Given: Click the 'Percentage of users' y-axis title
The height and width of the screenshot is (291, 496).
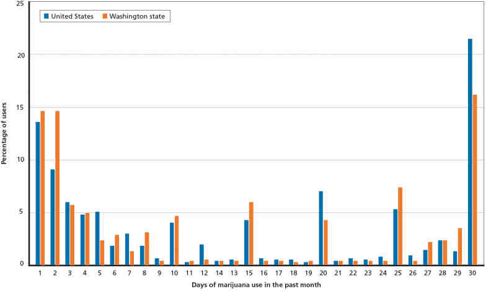Looking at the screenshot, I should pyautogui.click(x=4, y=133).
